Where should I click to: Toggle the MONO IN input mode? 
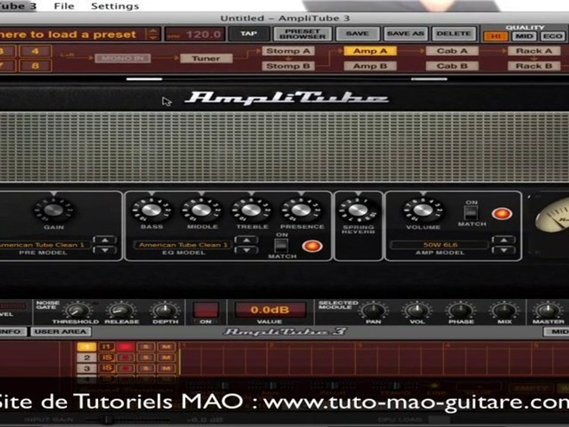[x=123, y=58]
